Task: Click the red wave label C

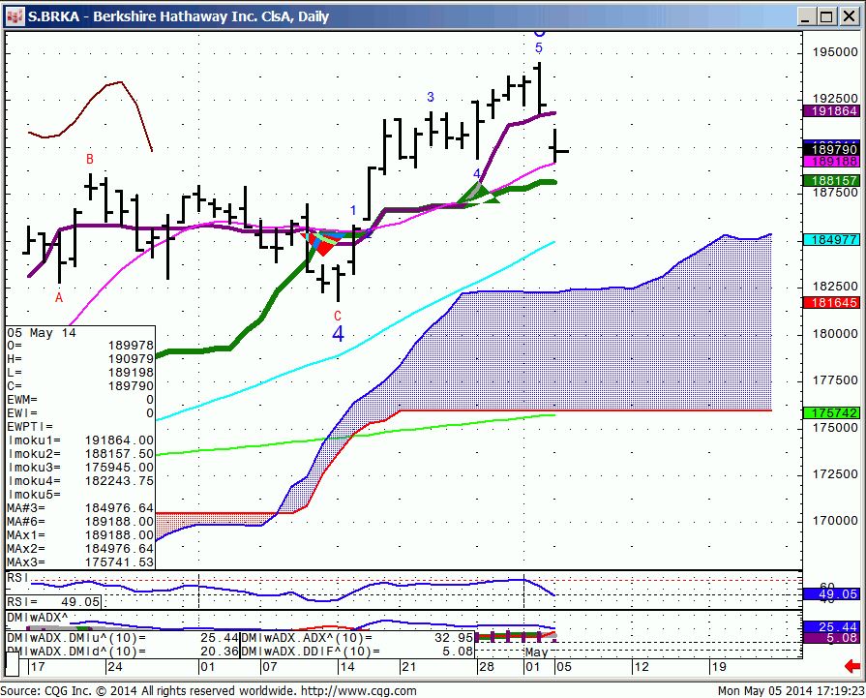Action: [338, 317]
